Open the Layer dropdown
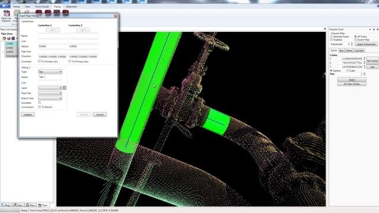This screenshot has height=213, width=379. tap(50, 88)
